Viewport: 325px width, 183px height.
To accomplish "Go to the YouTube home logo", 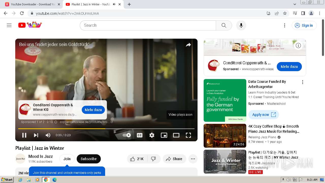I will pyautogui.click(x=30, y=25).
